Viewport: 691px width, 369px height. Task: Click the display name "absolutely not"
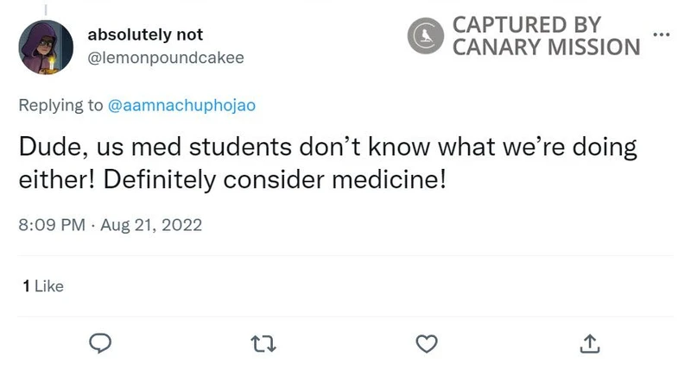coord(145,35)
